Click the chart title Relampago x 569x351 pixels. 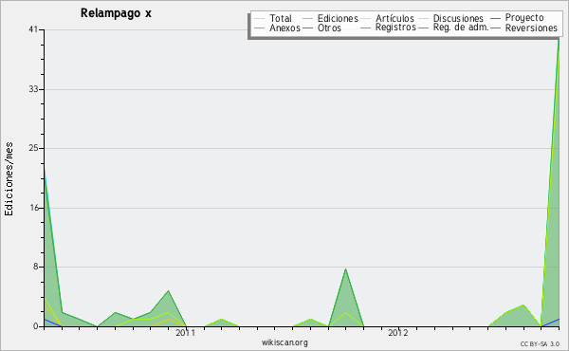116,13
